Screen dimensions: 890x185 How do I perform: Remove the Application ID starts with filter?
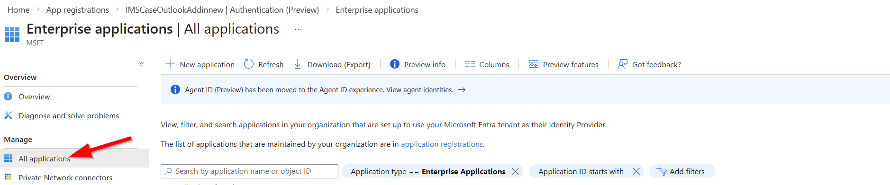[x=636, y=171]
